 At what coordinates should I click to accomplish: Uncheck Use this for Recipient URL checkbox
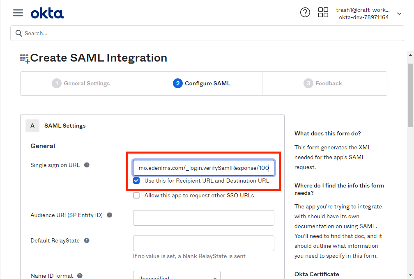tap(136, 181)
